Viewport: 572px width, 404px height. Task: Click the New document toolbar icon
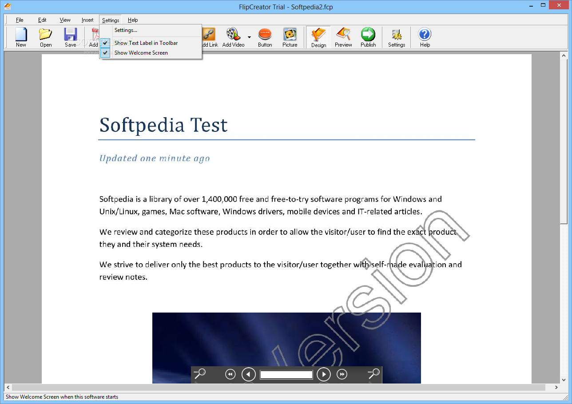(x=21, y=37)
